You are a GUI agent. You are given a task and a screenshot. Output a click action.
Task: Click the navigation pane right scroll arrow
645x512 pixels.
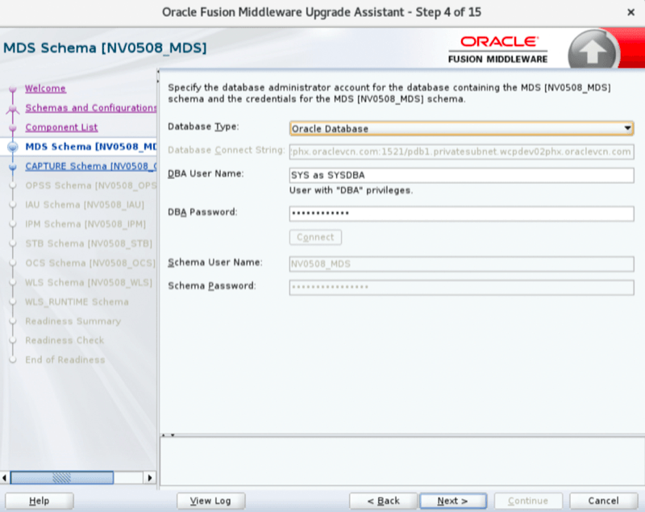150,477
